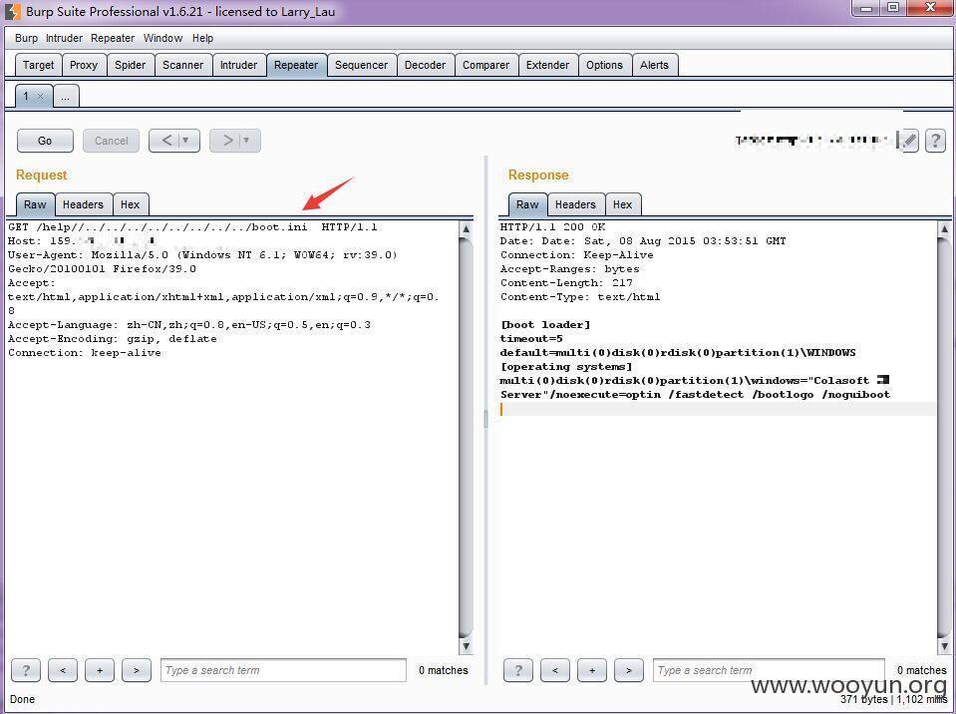Open the back history dropdown arrow
Viewport: 956px width, 714px height.
186,141
